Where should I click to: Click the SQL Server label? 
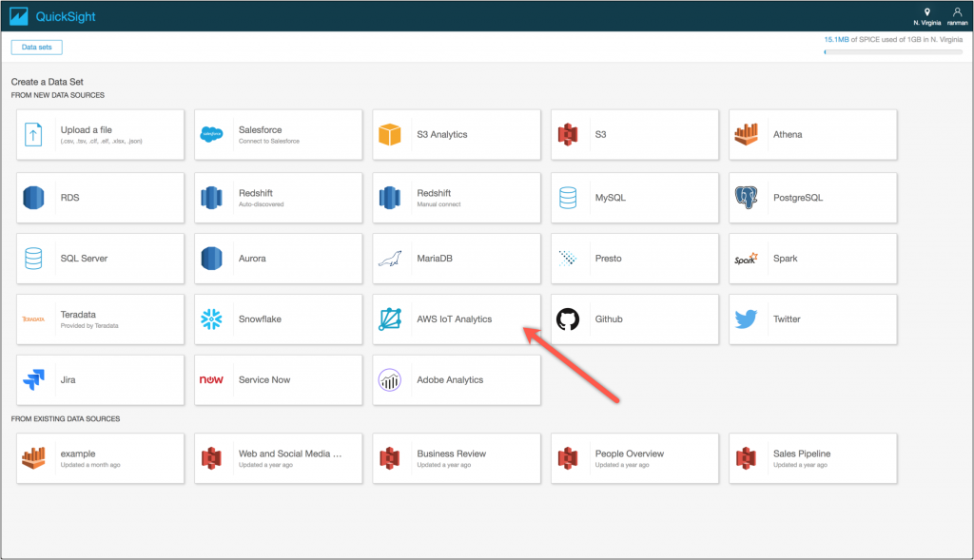(x=84, y=259)
